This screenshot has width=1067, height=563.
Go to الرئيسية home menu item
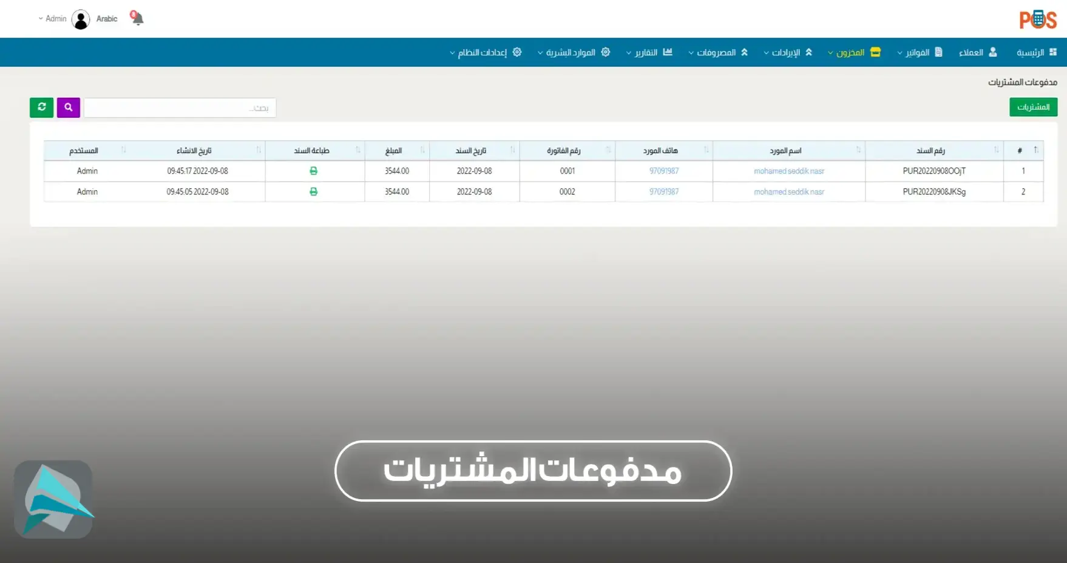(1036, 53)
